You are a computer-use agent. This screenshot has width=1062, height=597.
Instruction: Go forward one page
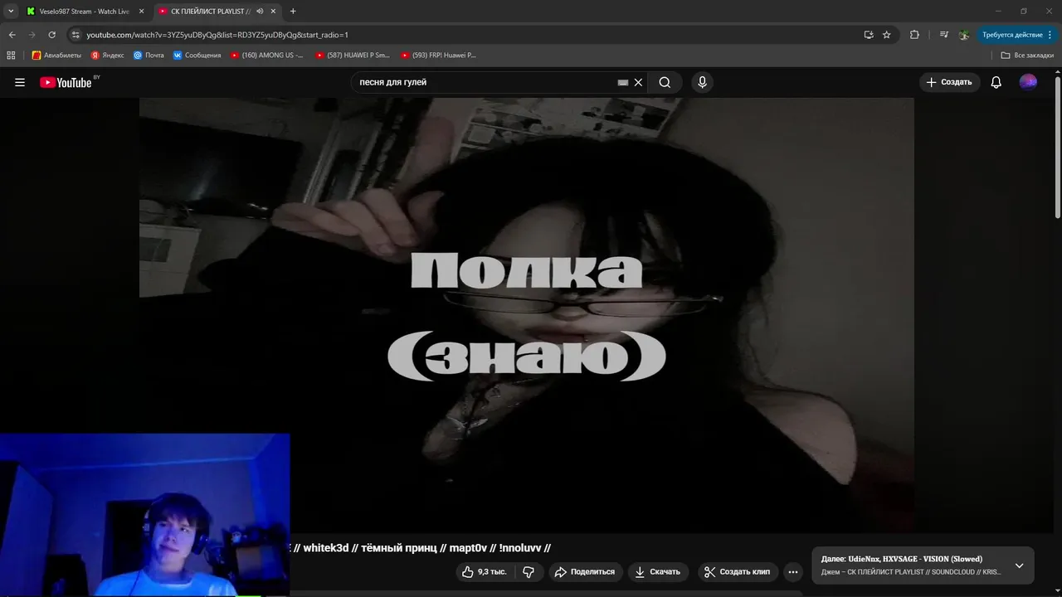pyautogui.click(x=32, y=35)
